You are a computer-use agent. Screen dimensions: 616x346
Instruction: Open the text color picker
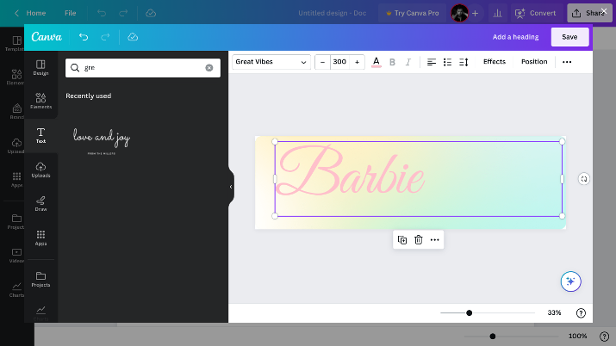376,62
